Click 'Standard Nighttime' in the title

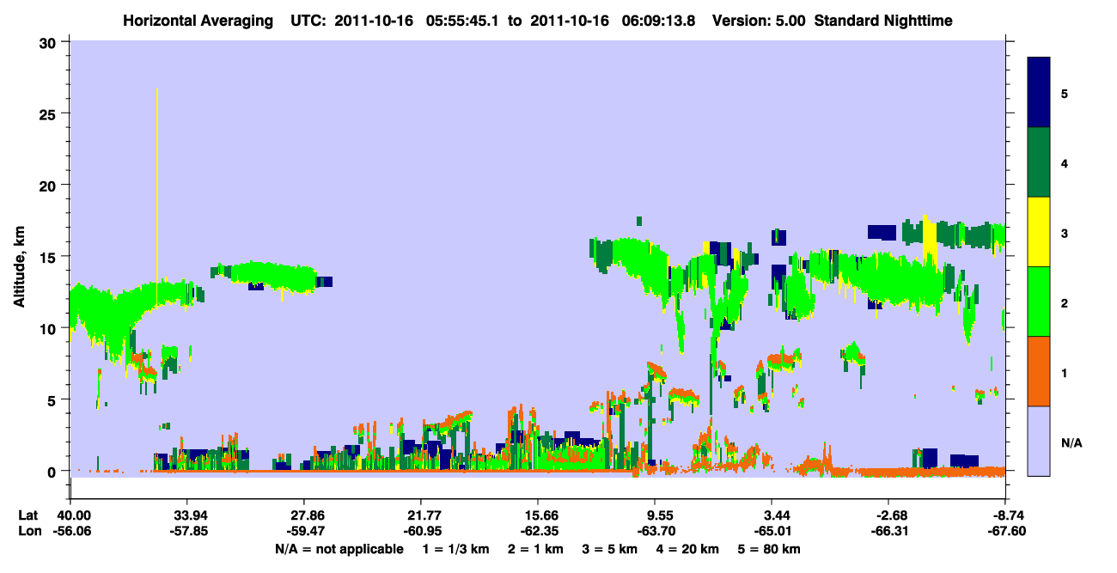[x=883, y=21]
